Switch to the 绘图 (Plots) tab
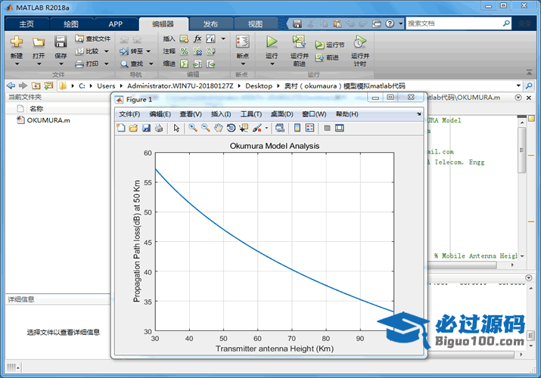 tap(71, 24)
